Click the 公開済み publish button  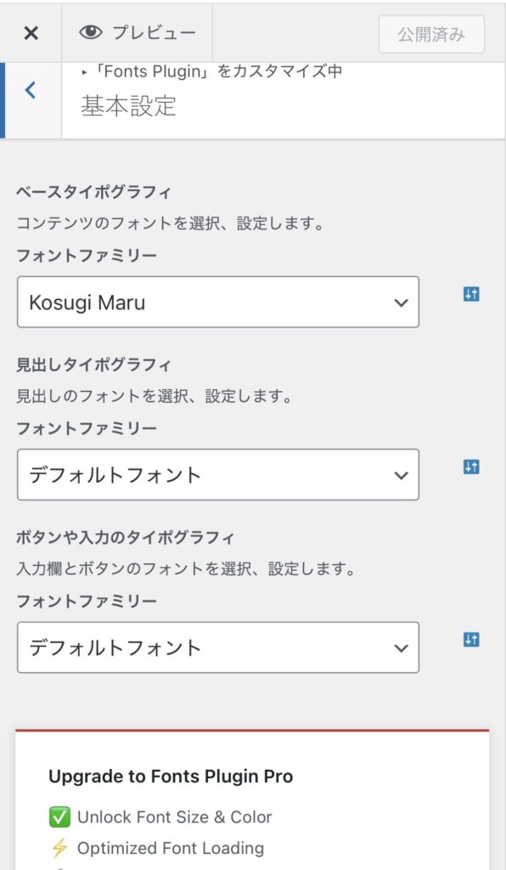432,34
